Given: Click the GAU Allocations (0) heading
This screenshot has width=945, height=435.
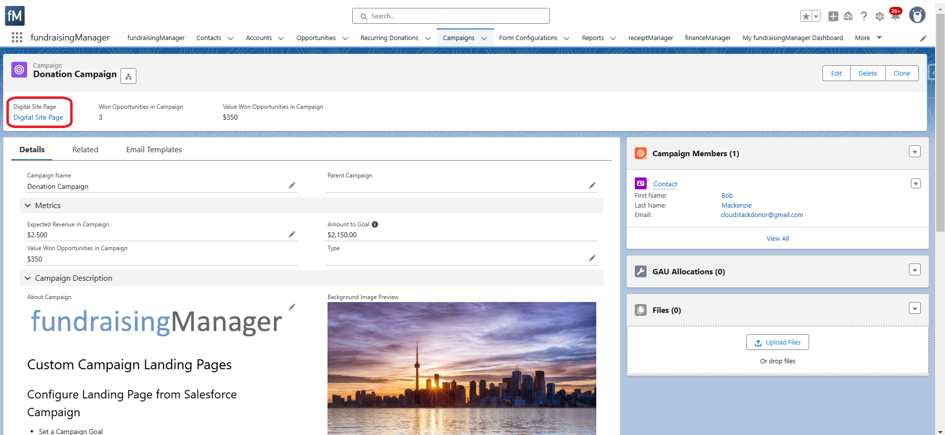Looking at the screenshot, I should [689, 271].
